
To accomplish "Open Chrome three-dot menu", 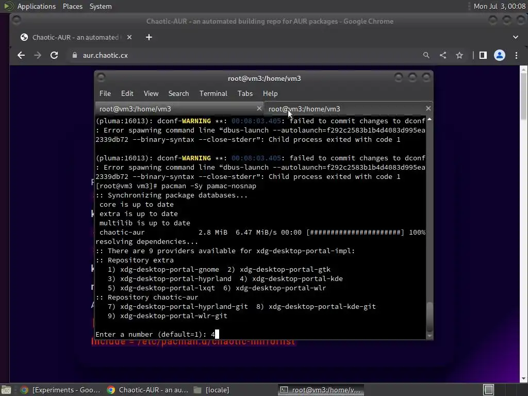I will pos(516,55).
